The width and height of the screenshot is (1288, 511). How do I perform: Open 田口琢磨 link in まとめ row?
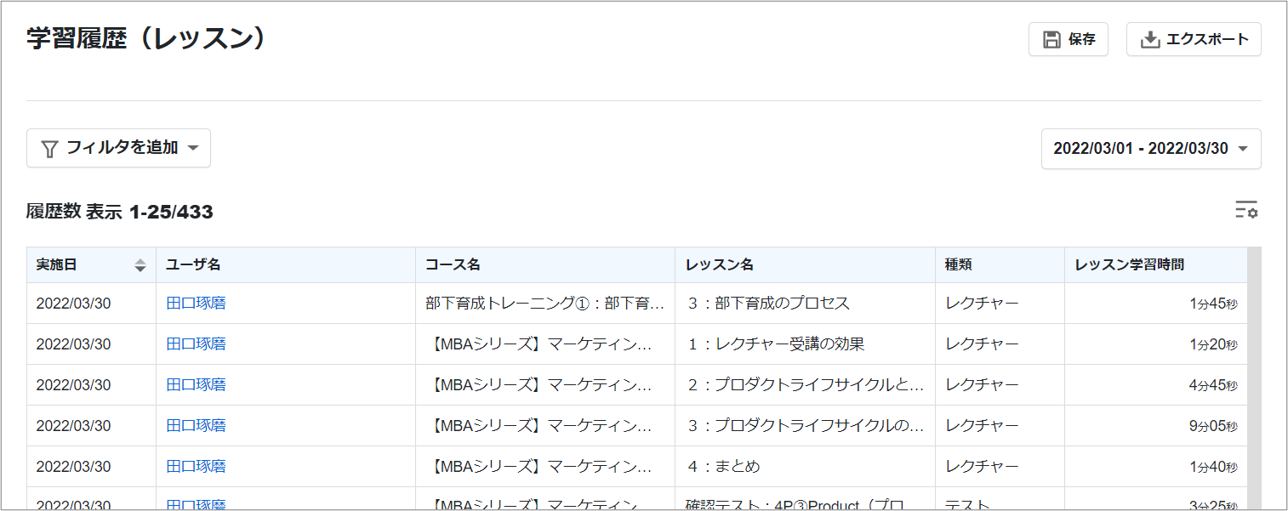[196, 467]
